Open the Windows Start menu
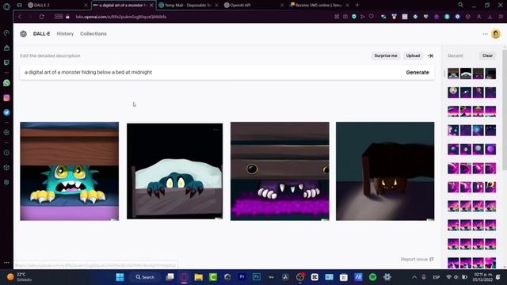Image resolution: width=507 pixels, height=285 pixels. click(120, 277)
